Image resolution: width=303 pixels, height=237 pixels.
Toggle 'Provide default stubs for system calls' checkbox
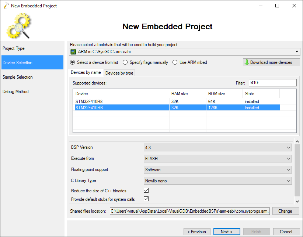pos(146,199)
